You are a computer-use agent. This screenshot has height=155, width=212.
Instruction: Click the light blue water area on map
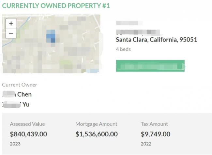click(93, 71)
